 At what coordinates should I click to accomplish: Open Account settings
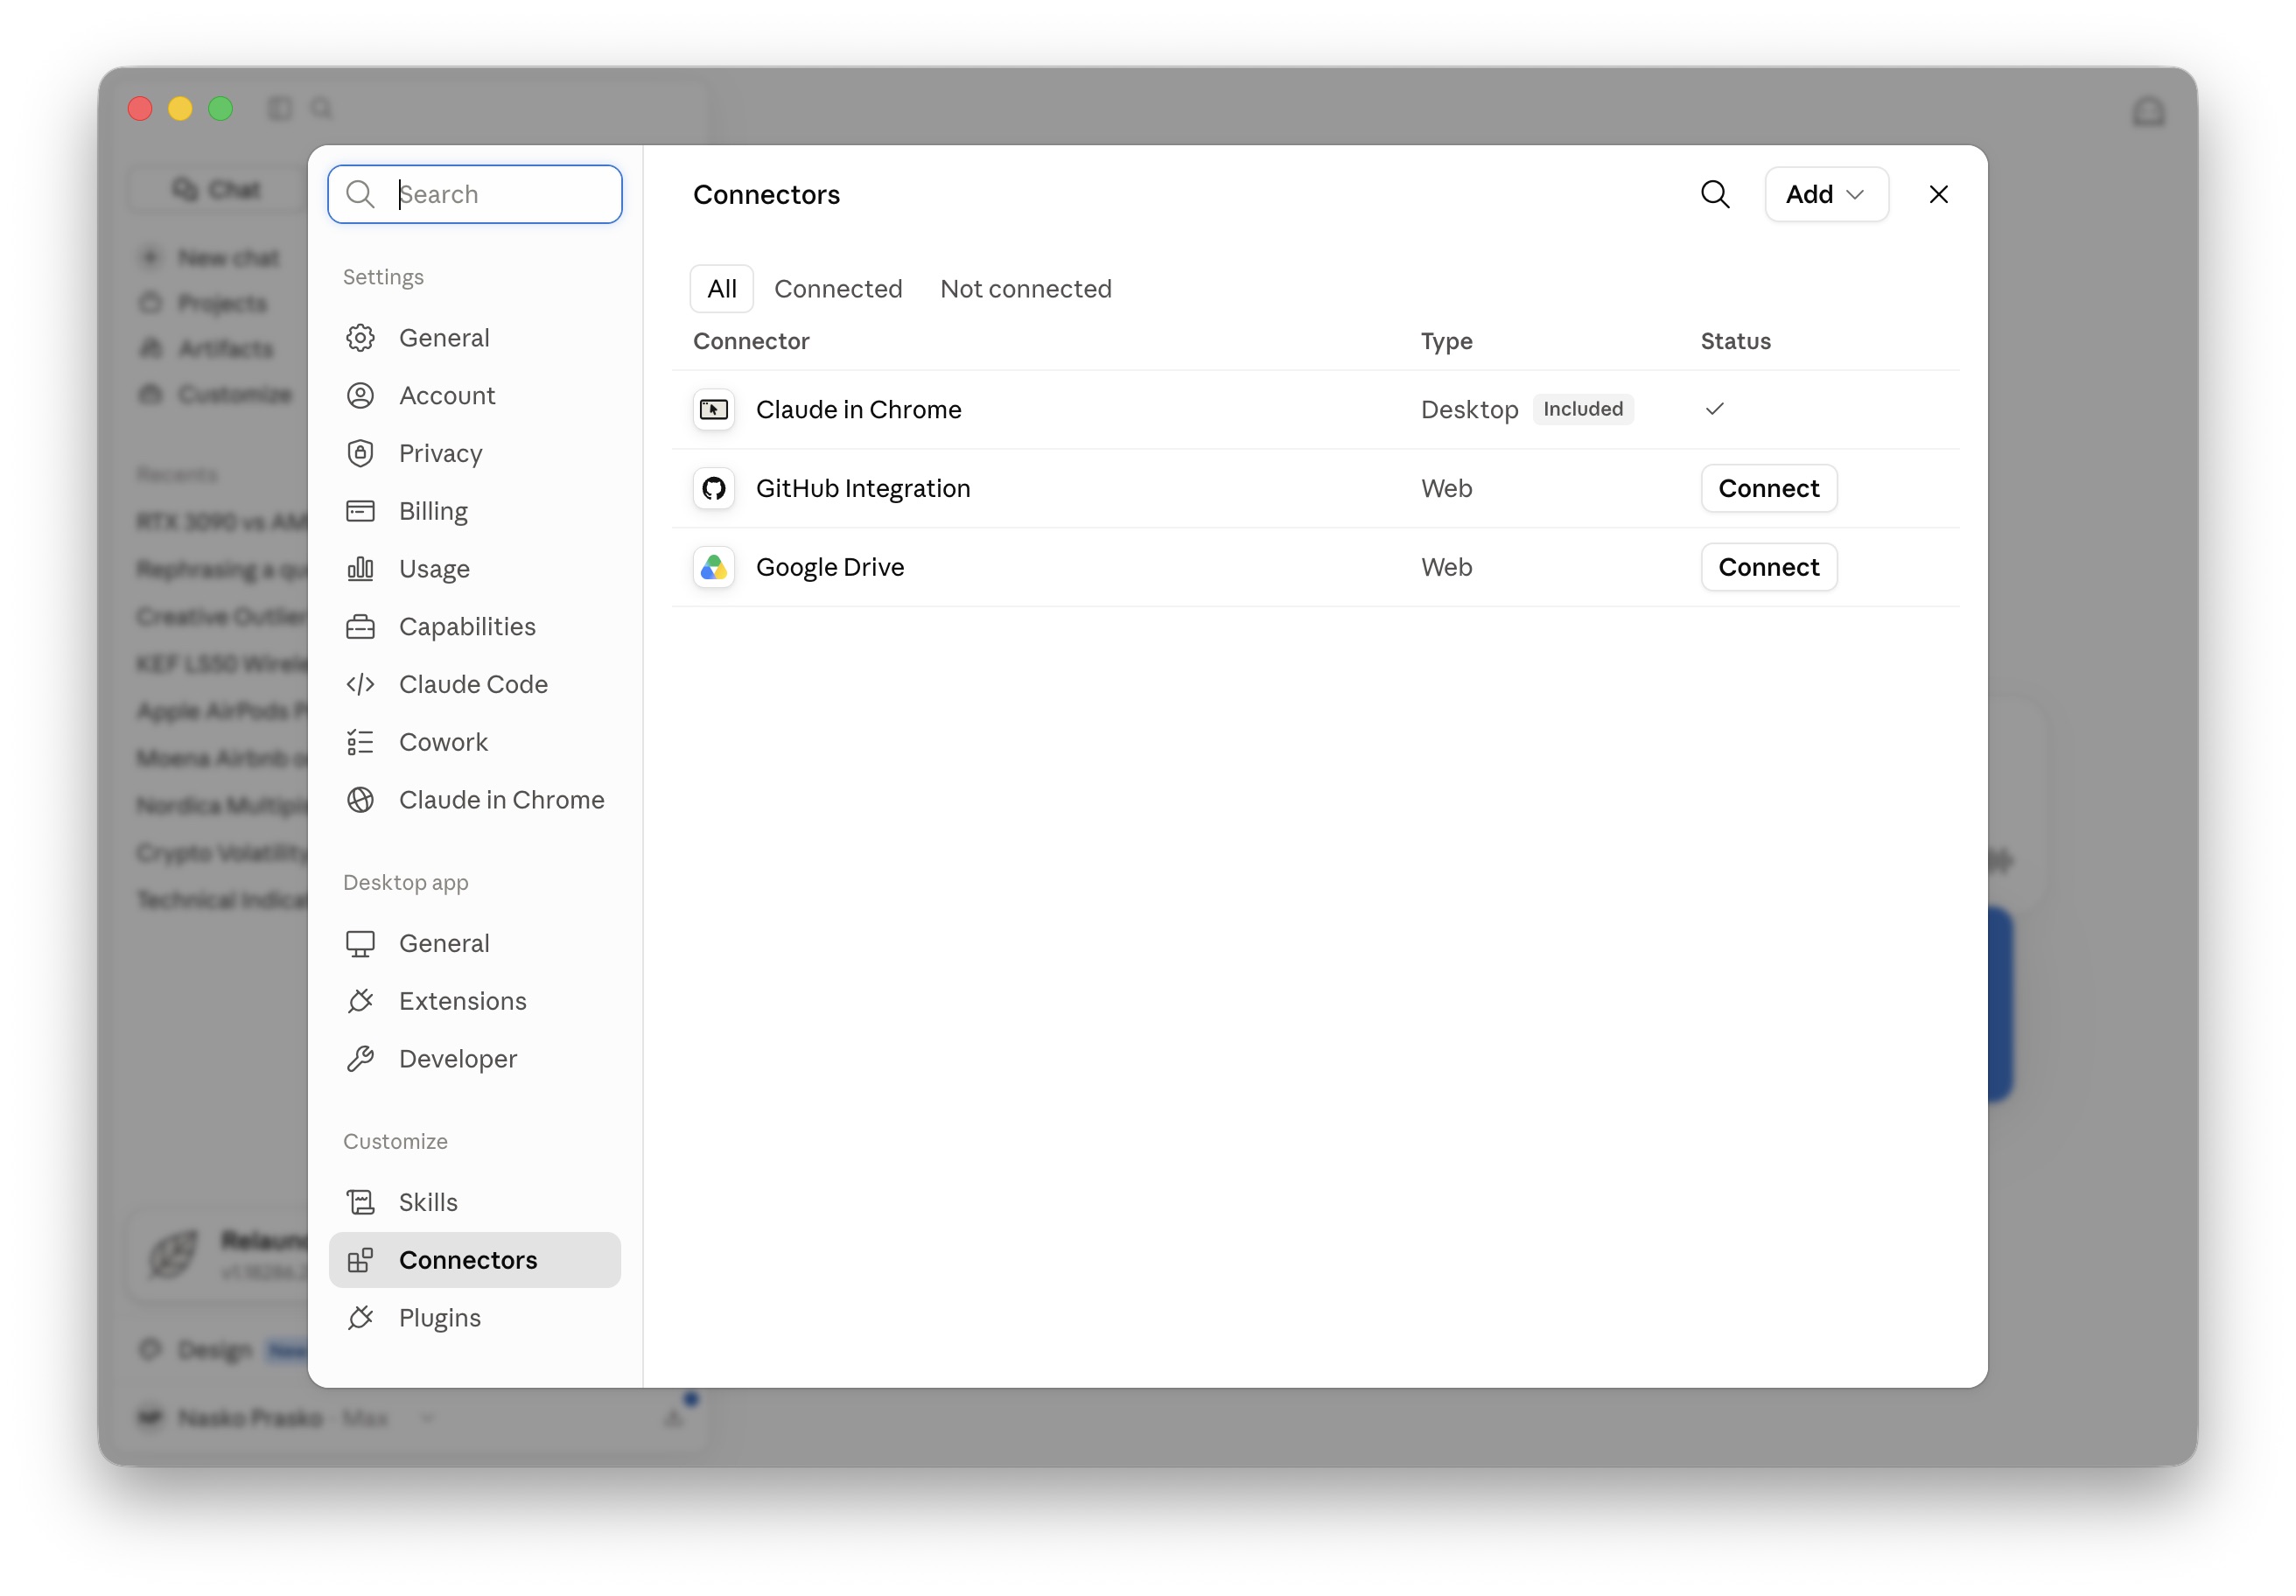tap(475, 396)
